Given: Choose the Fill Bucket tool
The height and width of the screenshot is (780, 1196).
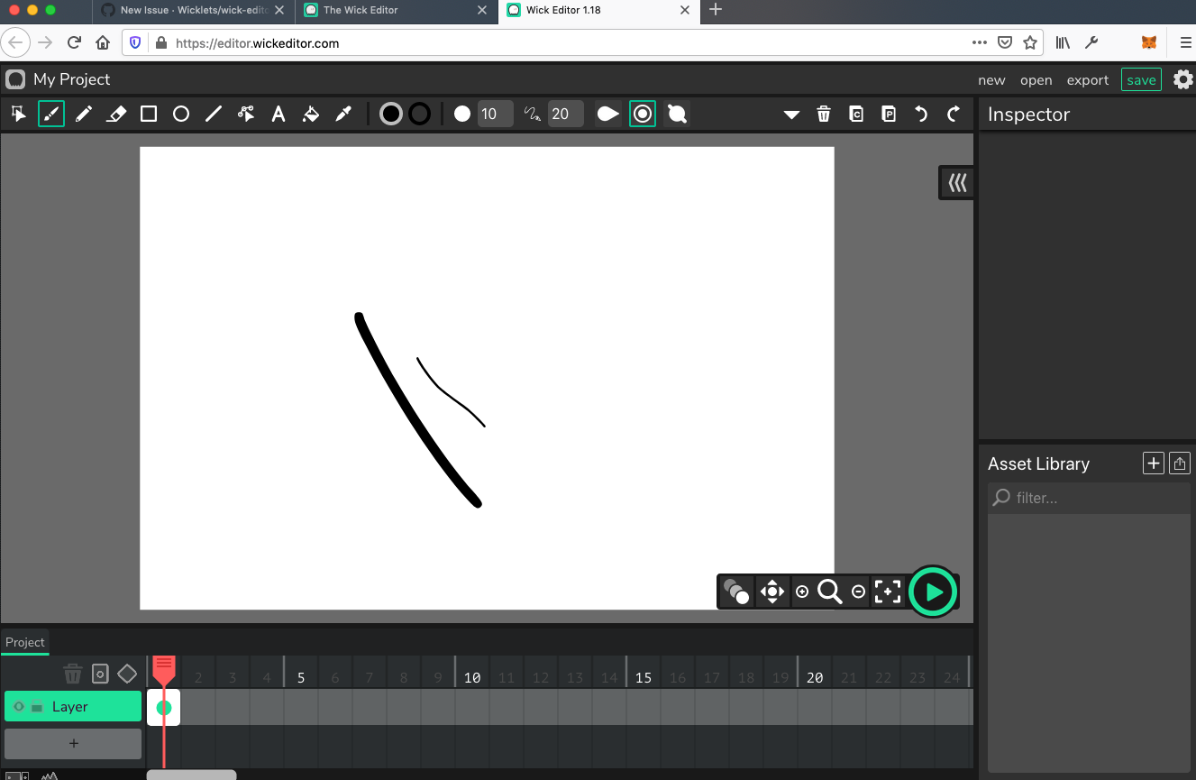Looking at the screenshot, I should tap(311, 114).
